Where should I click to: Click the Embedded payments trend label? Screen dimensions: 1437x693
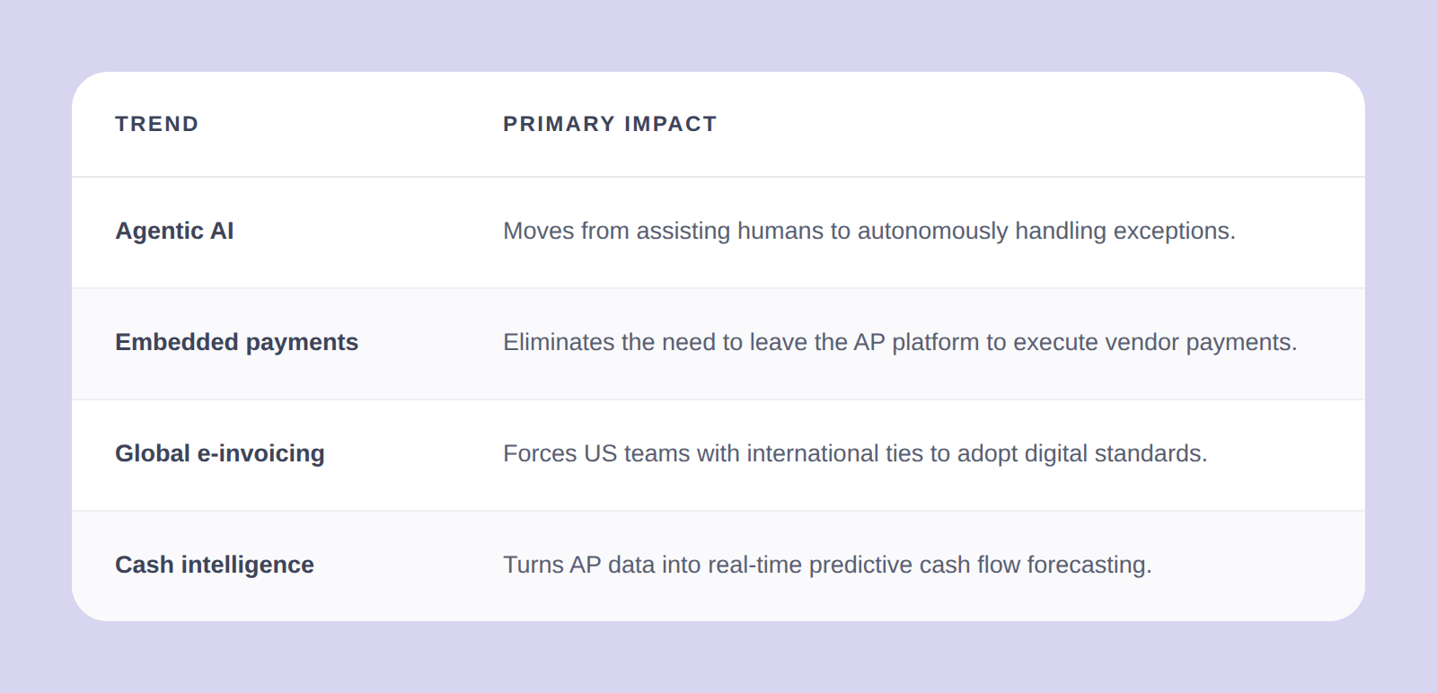[x=236, y=342]
